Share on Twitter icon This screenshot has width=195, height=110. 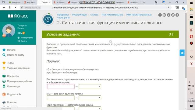click(173, 15)
